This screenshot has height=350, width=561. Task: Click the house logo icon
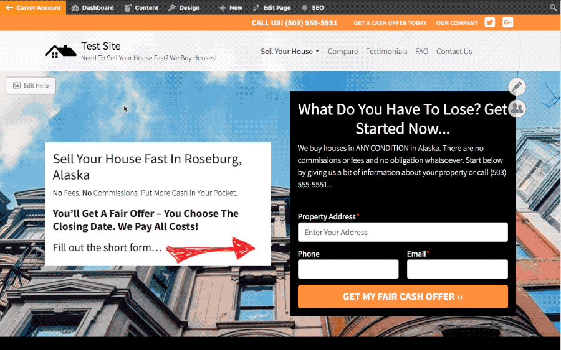60,52
